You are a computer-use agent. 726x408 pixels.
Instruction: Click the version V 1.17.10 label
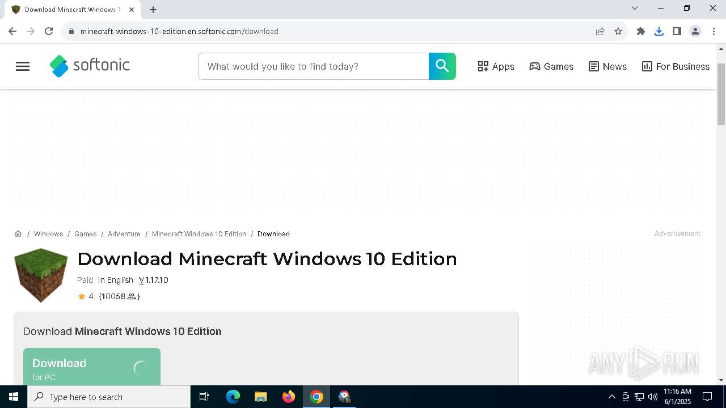[154, 280]
